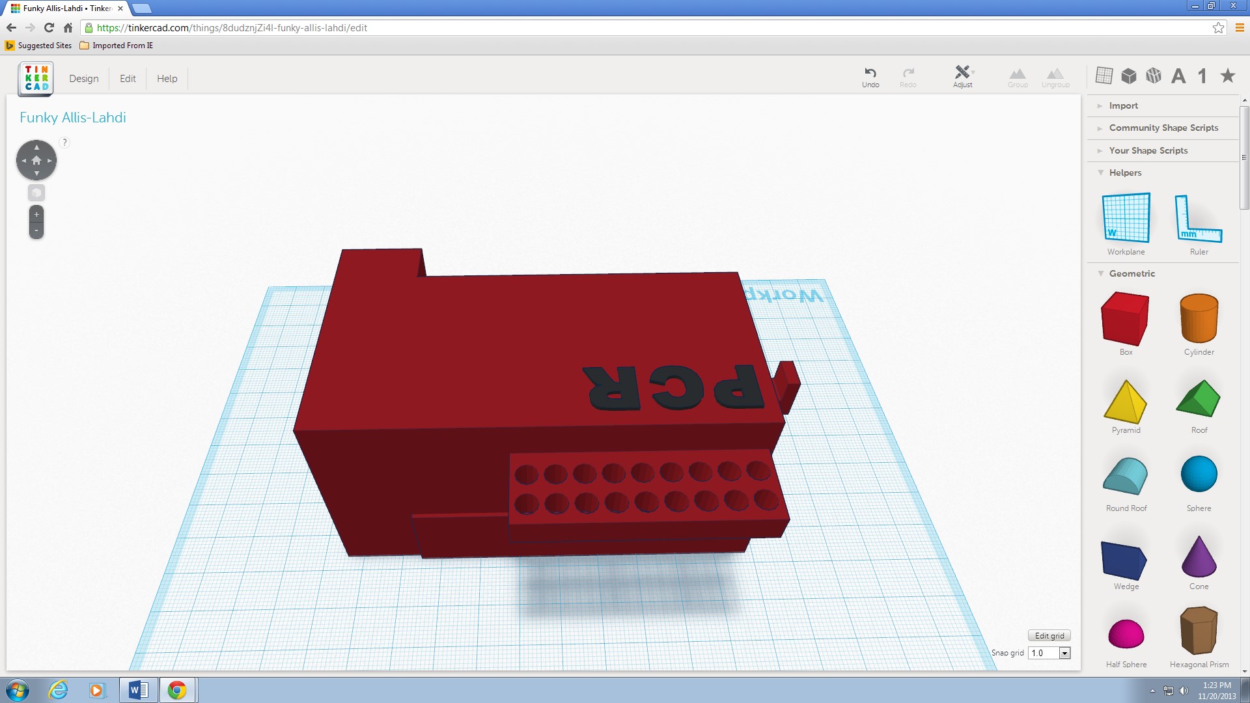The width and height of the screenshot is (1250, 703).
Task: Open Word from the taskbar
Action: [x=138, y=690]
